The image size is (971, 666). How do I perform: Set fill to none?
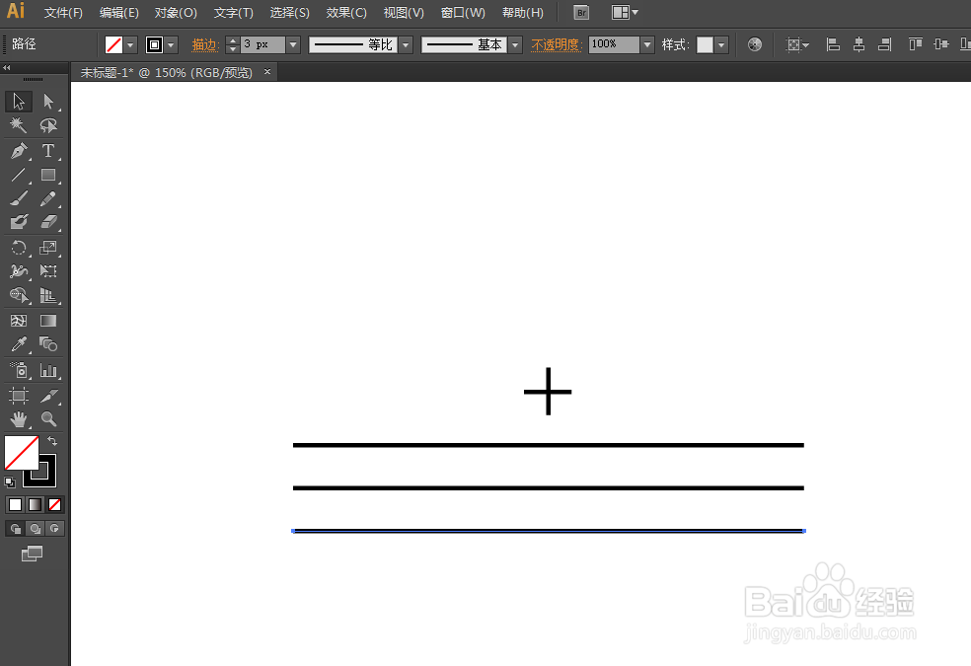54,504
